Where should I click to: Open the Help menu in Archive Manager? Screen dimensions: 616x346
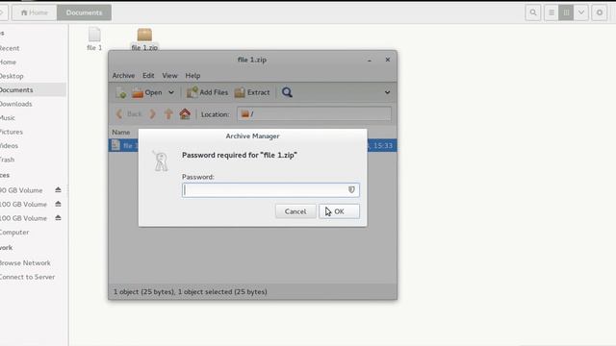[192, 75]
